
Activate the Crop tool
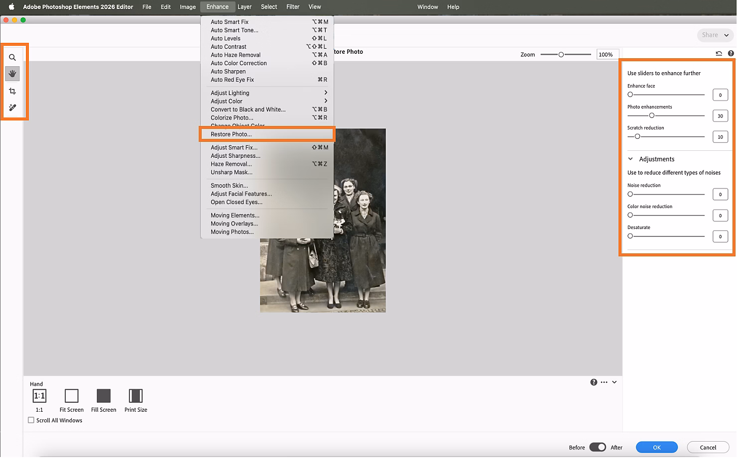click(x=12, y=91)
